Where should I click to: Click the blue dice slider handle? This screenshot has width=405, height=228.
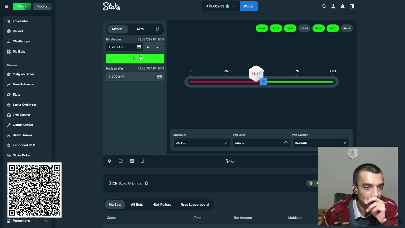click(263, 82)
